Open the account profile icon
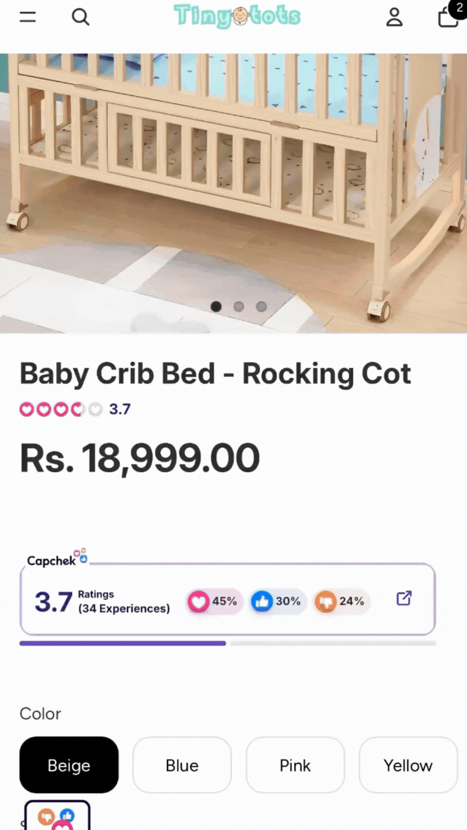Viewport: 467px width, 830px height. 394,17
